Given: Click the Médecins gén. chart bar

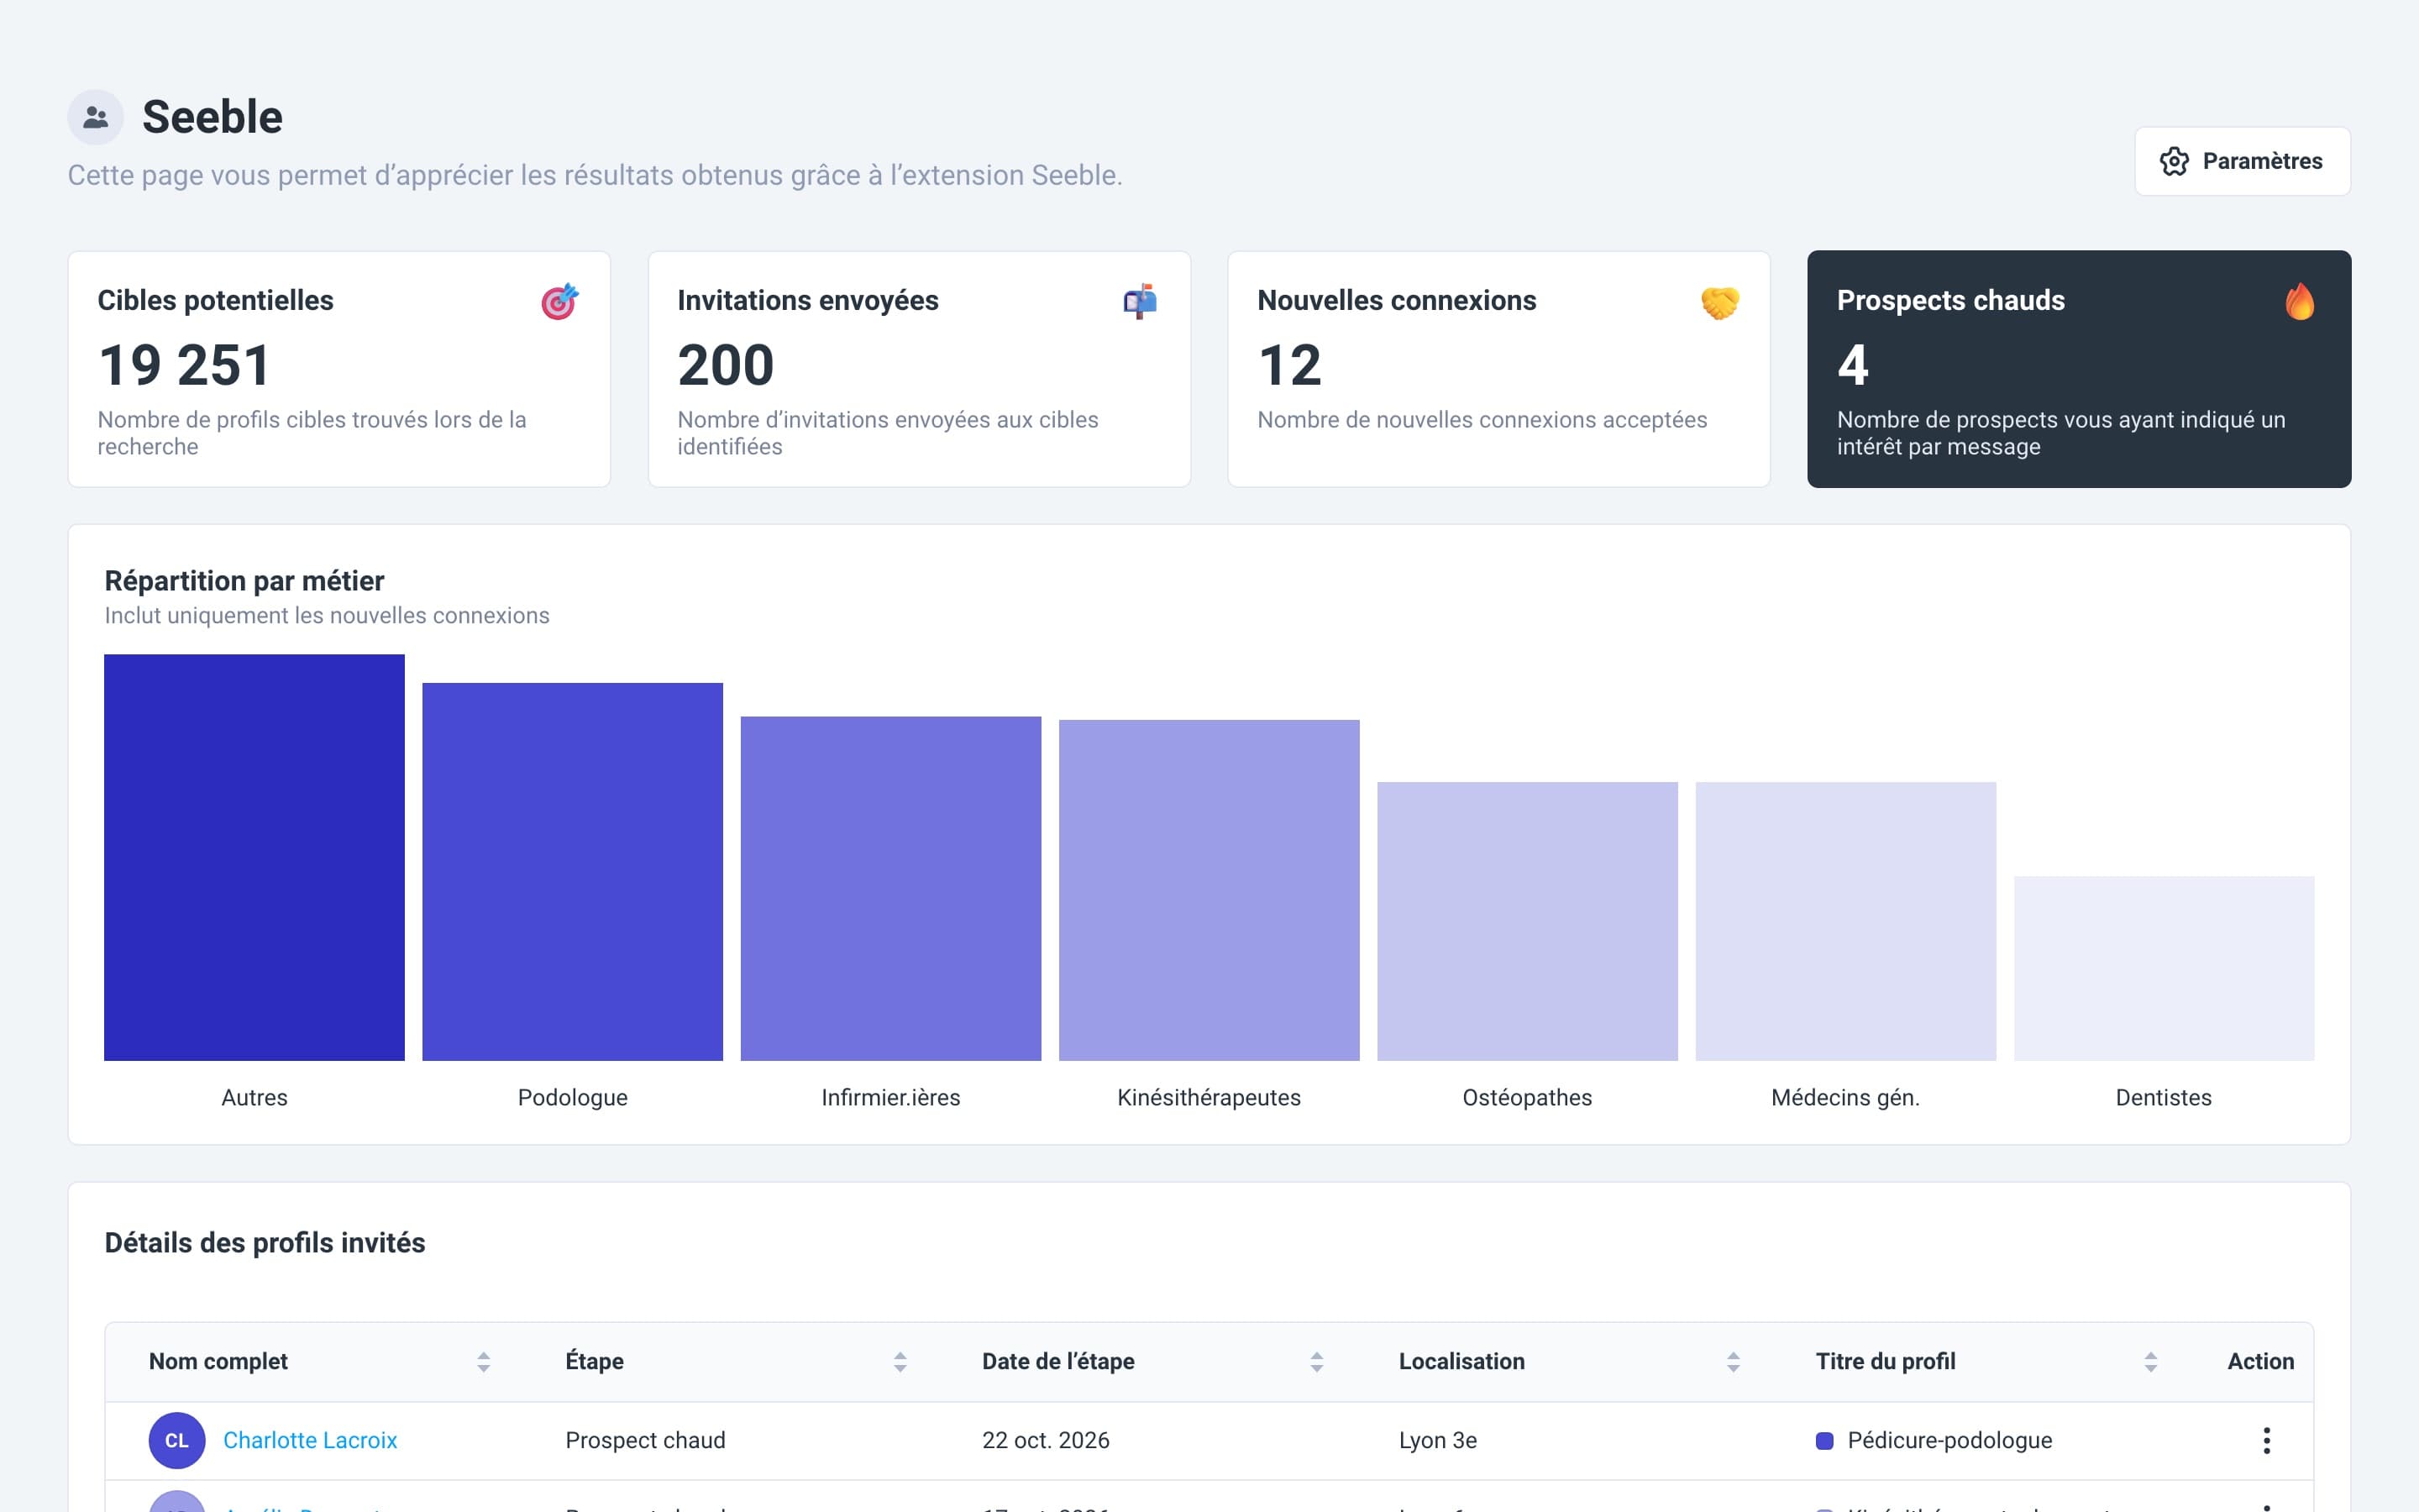Looking at the screenshot, I should pos(1845,921).
